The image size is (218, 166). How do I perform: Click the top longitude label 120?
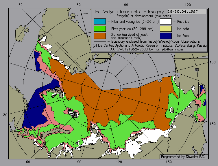(188, 5)
